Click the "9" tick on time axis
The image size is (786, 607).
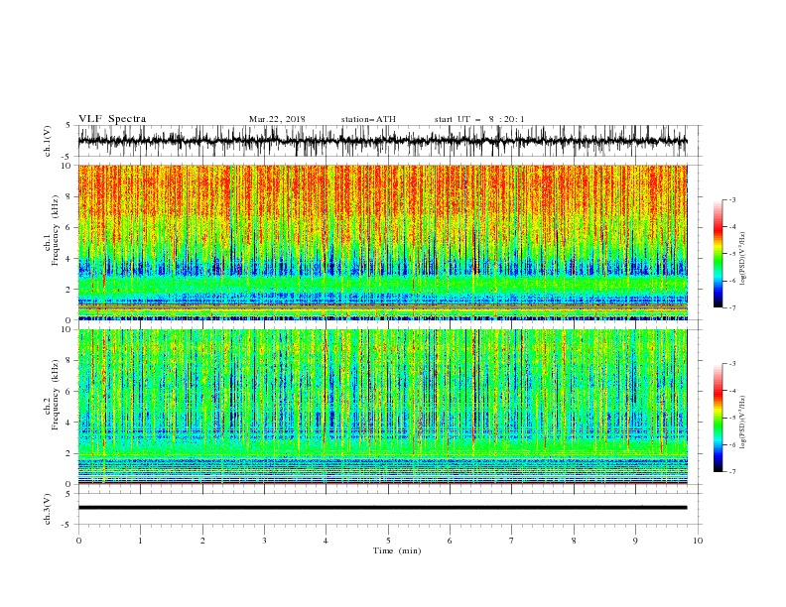[635, 541]
